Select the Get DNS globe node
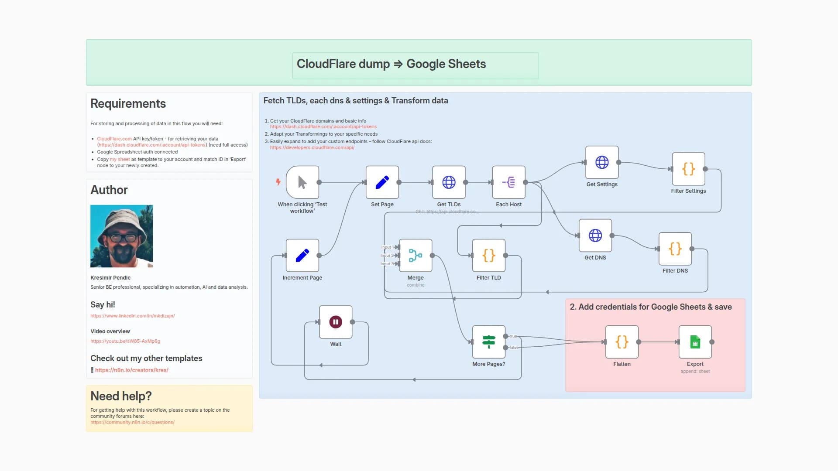Viewport: 838px width, 471px height. [595, 235]
